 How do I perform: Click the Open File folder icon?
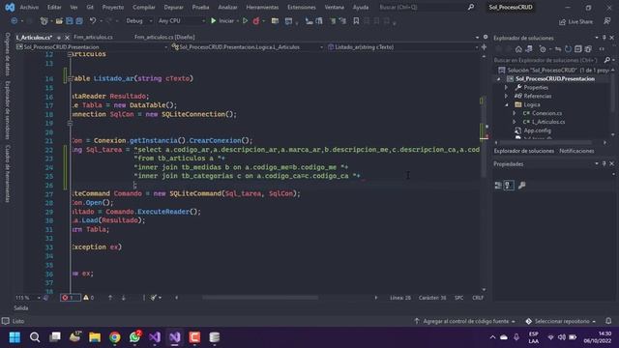pos(59,21)
